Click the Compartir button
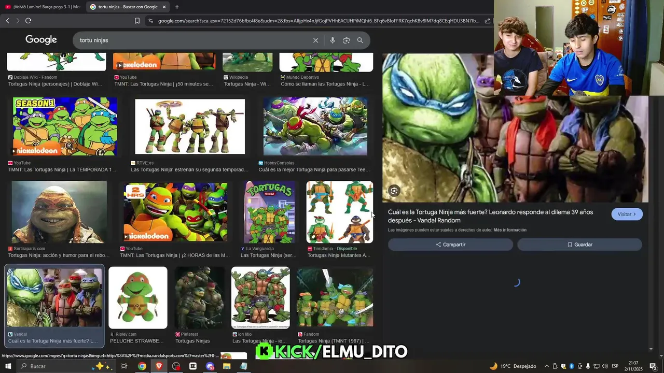The image size is (664, 373). [450, 245]
